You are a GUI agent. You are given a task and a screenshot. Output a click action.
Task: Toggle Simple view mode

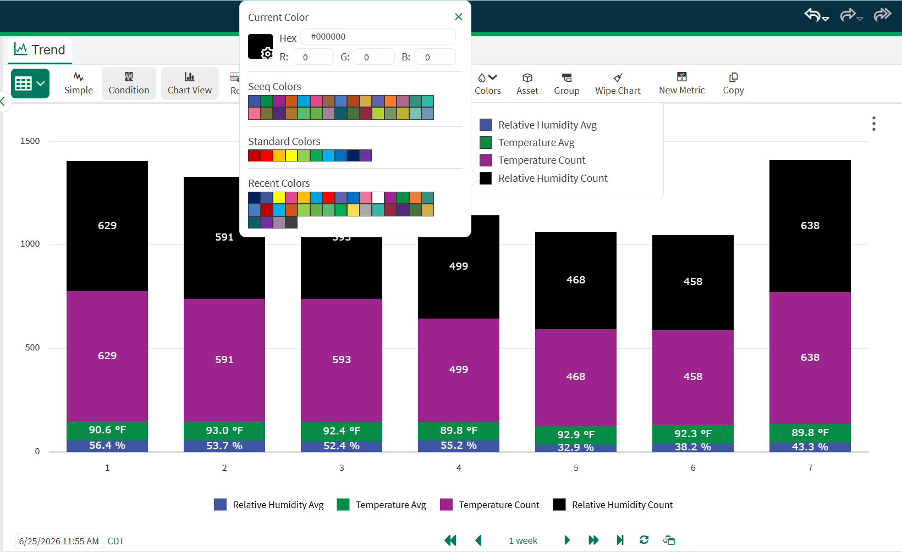(x=79, y=83)
